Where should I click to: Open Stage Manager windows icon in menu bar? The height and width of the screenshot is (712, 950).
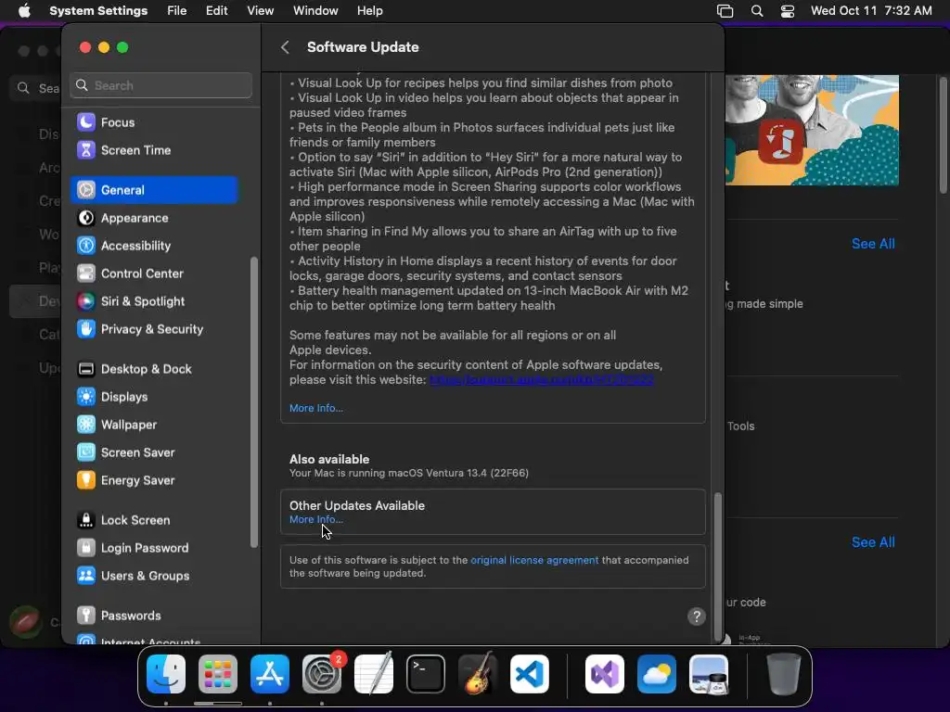click(725, 11)
